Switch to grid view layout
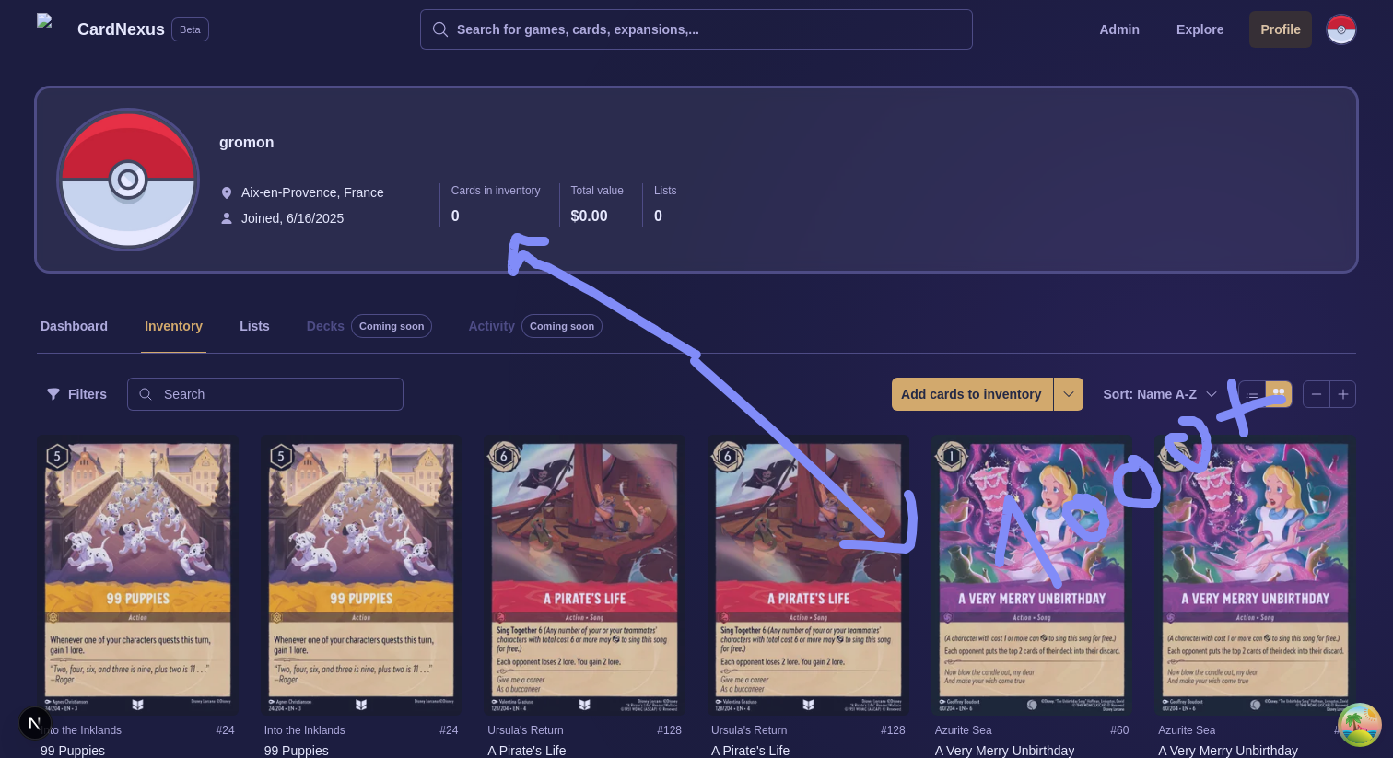 (1279, 393)
